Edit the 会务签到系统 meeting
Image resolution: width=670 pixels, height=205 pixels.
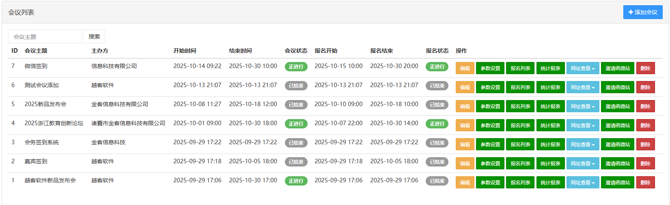(x=465, y=144)
